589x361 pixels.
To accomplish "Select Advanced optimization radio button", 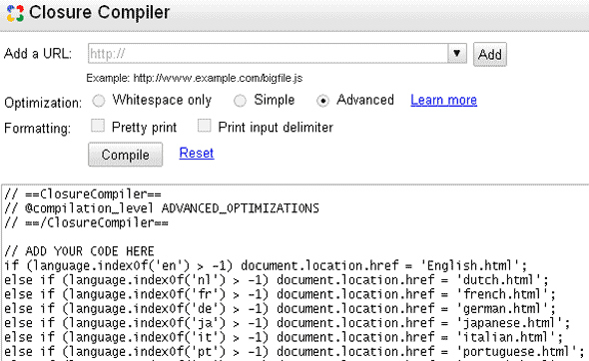I will pos(322,101).
